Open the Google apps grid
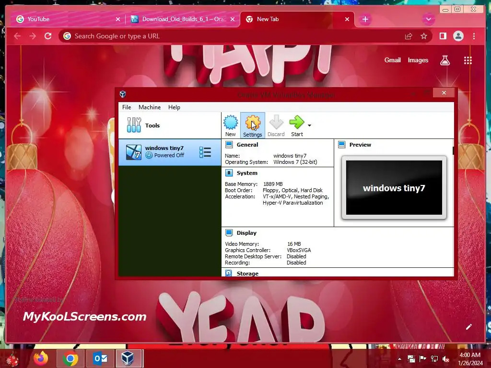 pos(468,60)
